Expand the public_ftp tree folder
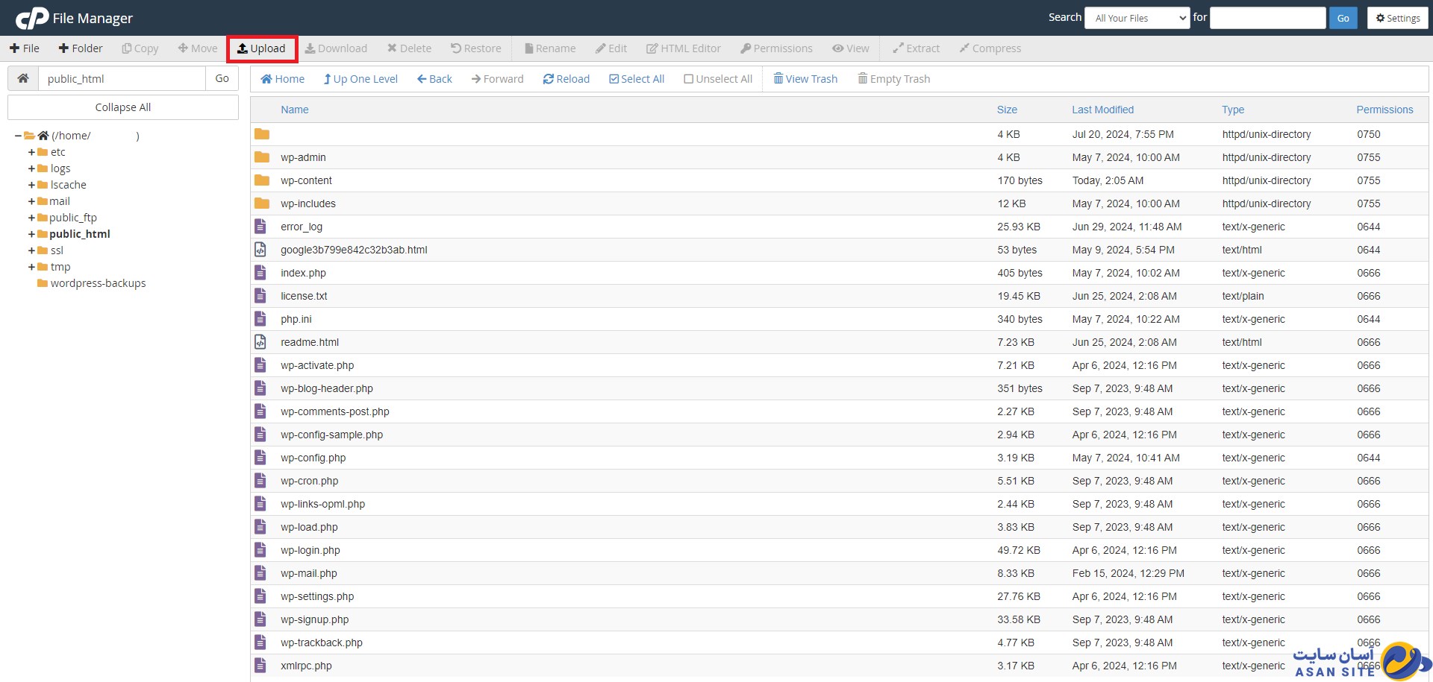This screenshot has height=682, width=1433. click(31, 218)
